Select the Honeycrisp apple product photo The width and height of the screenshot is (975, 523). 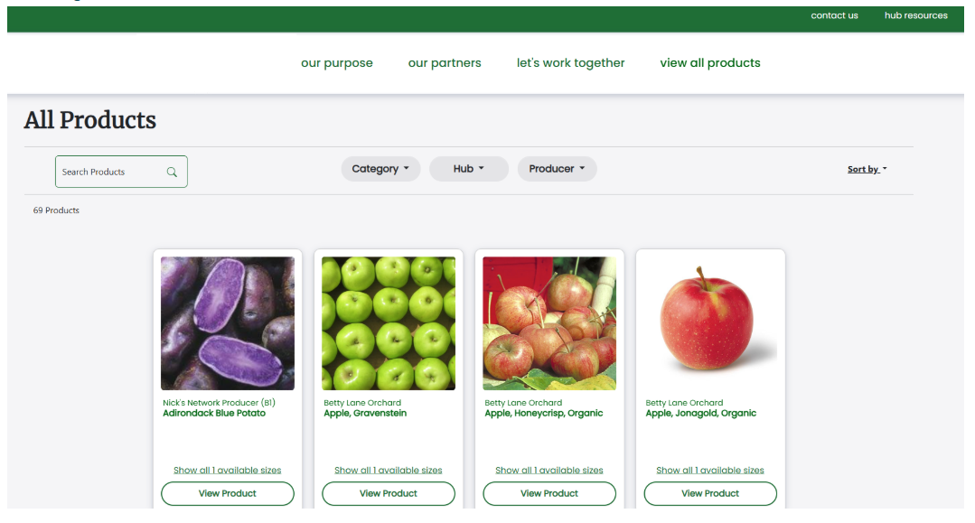pyautogui.click(x=549, y=323)
